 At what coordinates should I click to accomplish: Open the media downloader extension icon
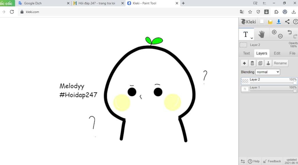pos(267,12)
